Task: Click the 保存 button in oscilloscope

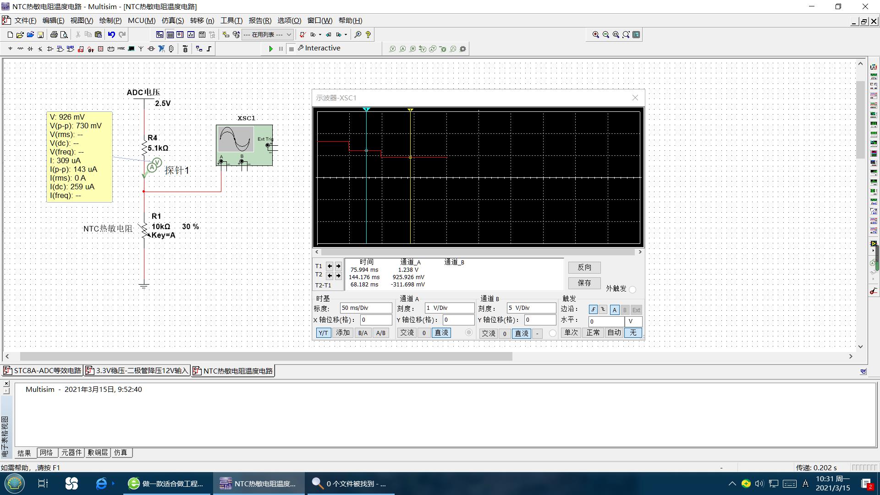Action: [x=584, y=283]
